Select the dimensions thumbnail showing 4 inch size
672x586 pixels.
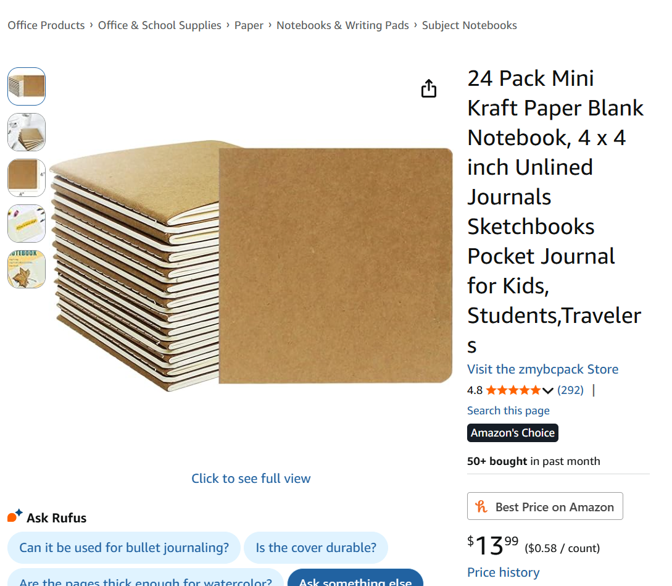coord(27,178)
